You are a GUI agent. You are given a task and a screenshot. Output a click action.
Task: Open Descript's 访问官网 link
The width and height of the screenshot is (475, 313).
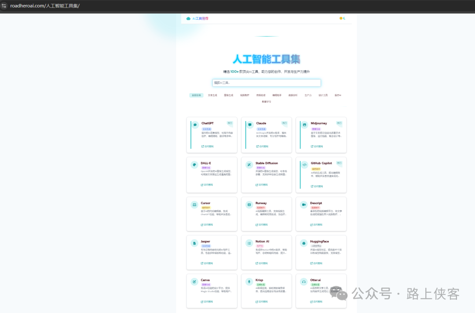tap(316, 225)
